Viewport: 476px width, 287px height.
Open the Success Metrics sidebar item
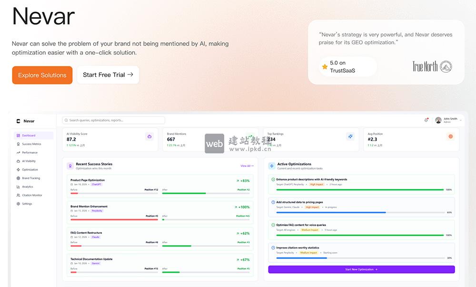(31, 144)
